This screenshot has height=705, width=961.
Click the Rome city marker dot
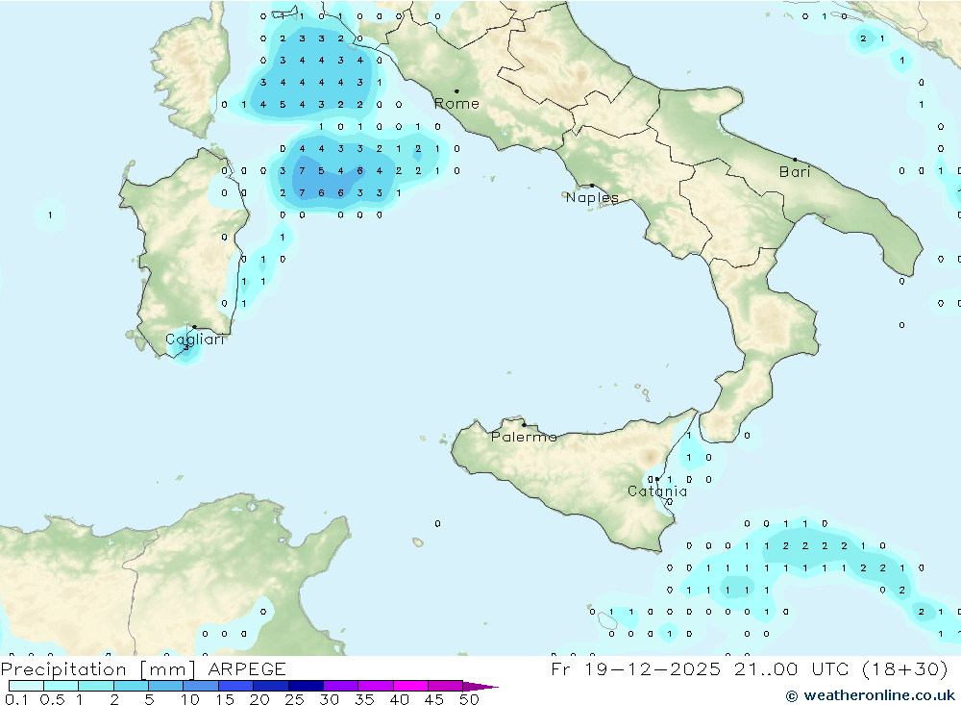point(456,91)
